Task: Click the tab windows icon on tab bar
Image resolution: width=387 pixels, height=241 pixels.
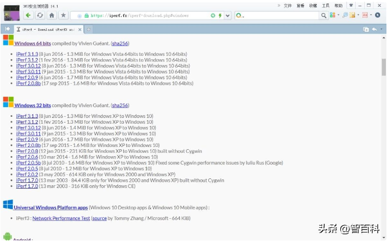Action: (366, 30)
